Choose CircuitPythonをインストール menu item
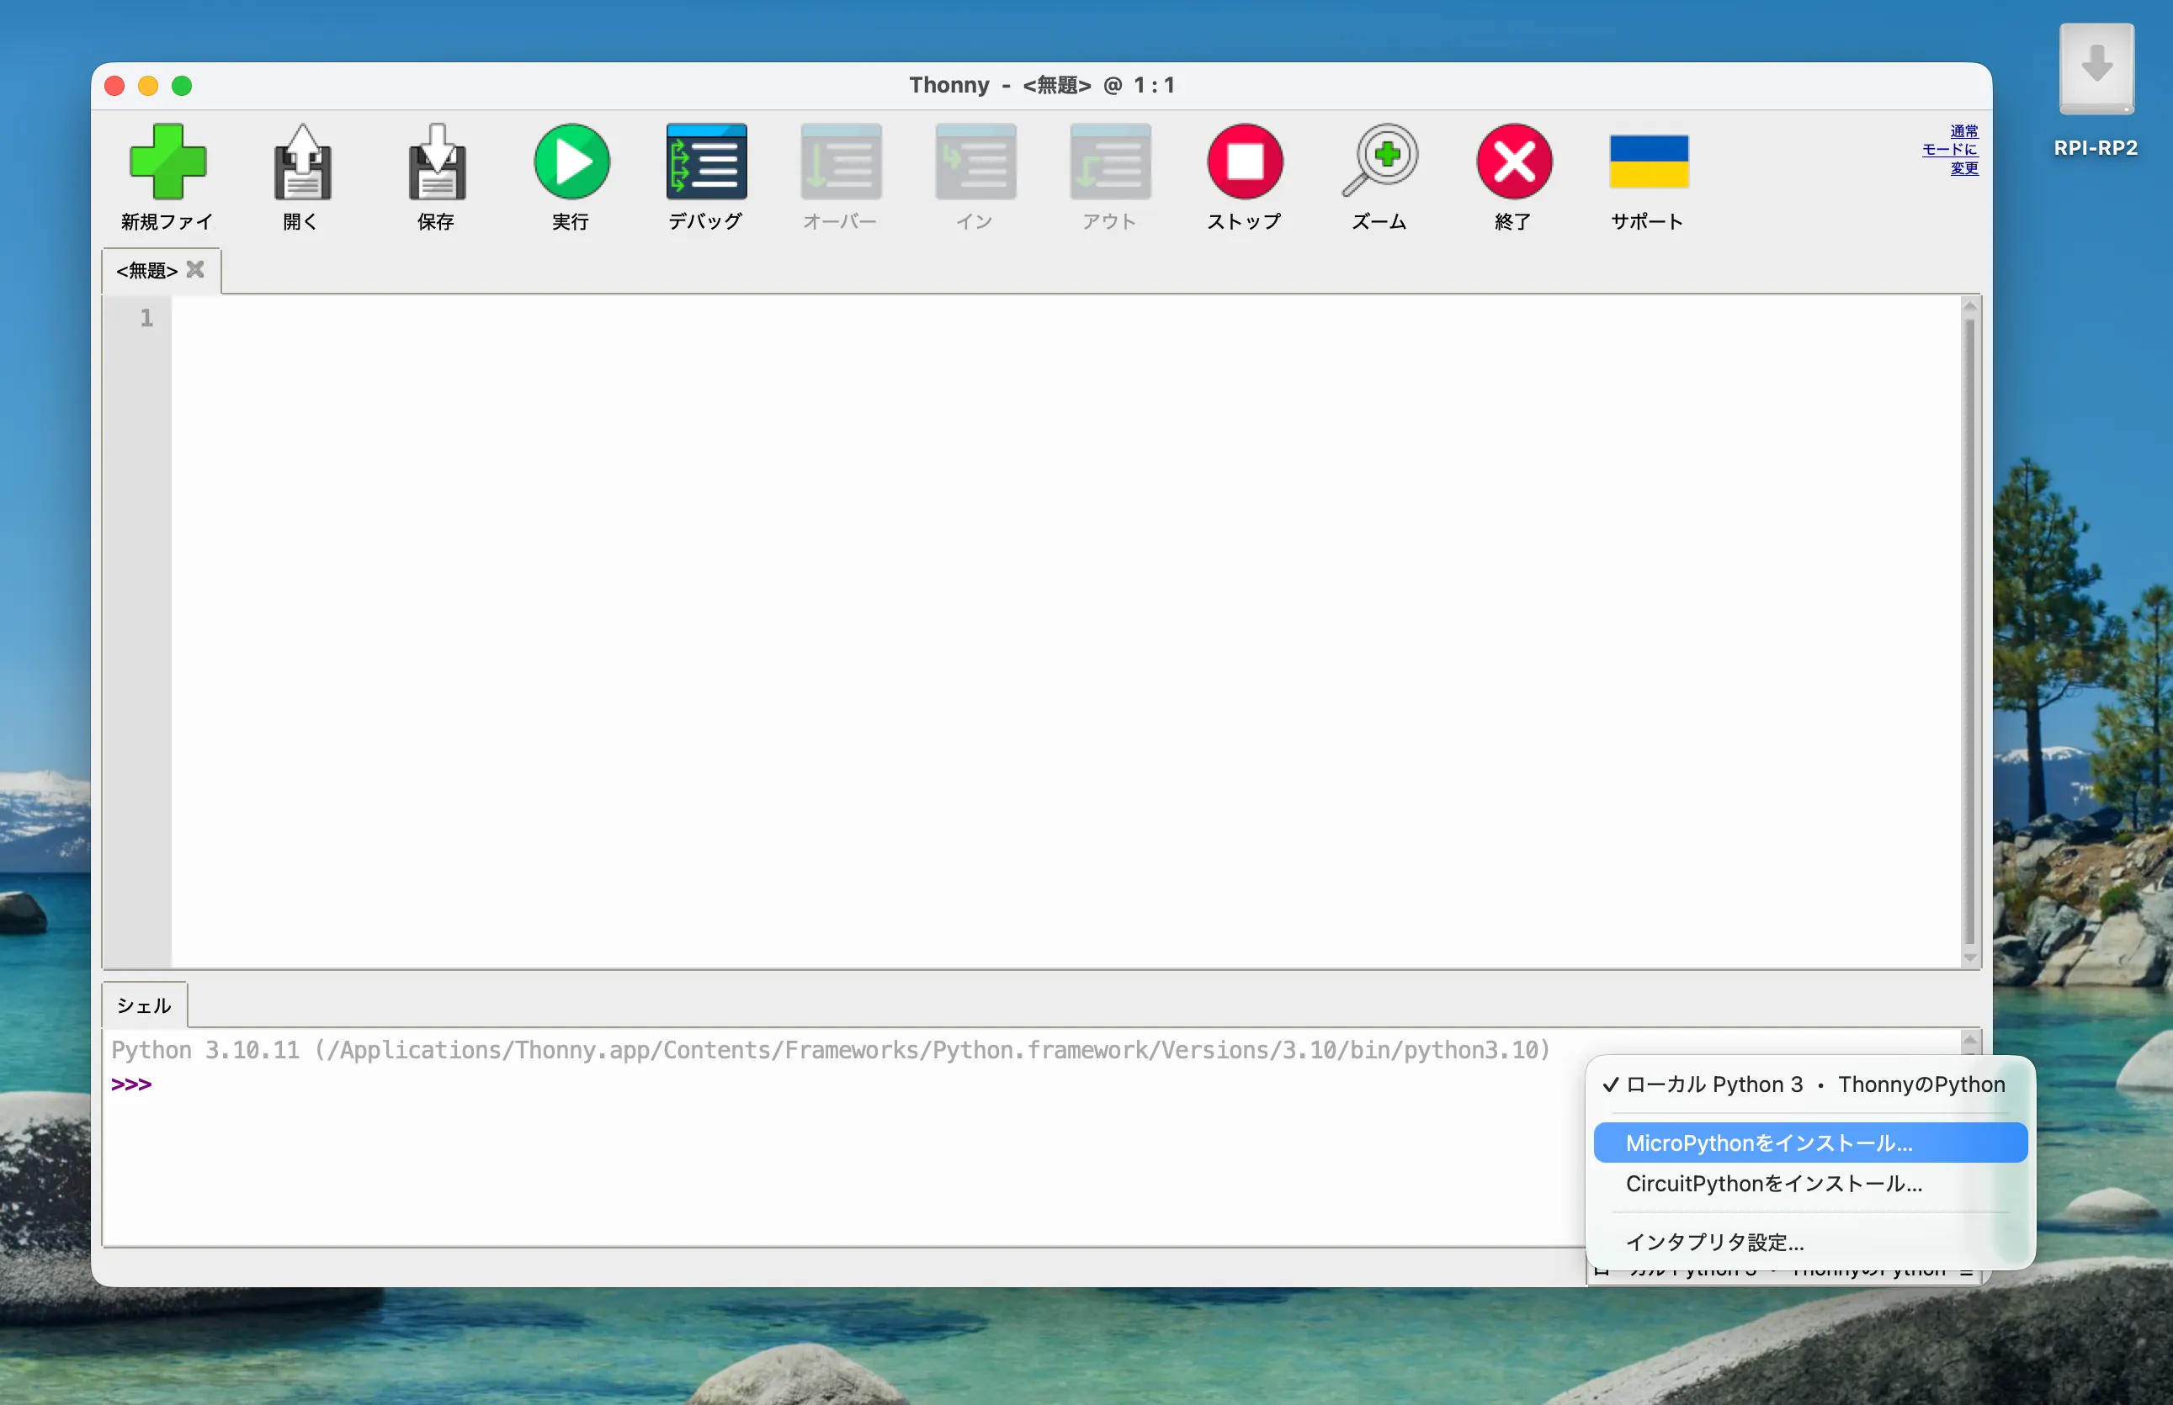The image size is (2173, 1405). click(x=1773, y=1183)
